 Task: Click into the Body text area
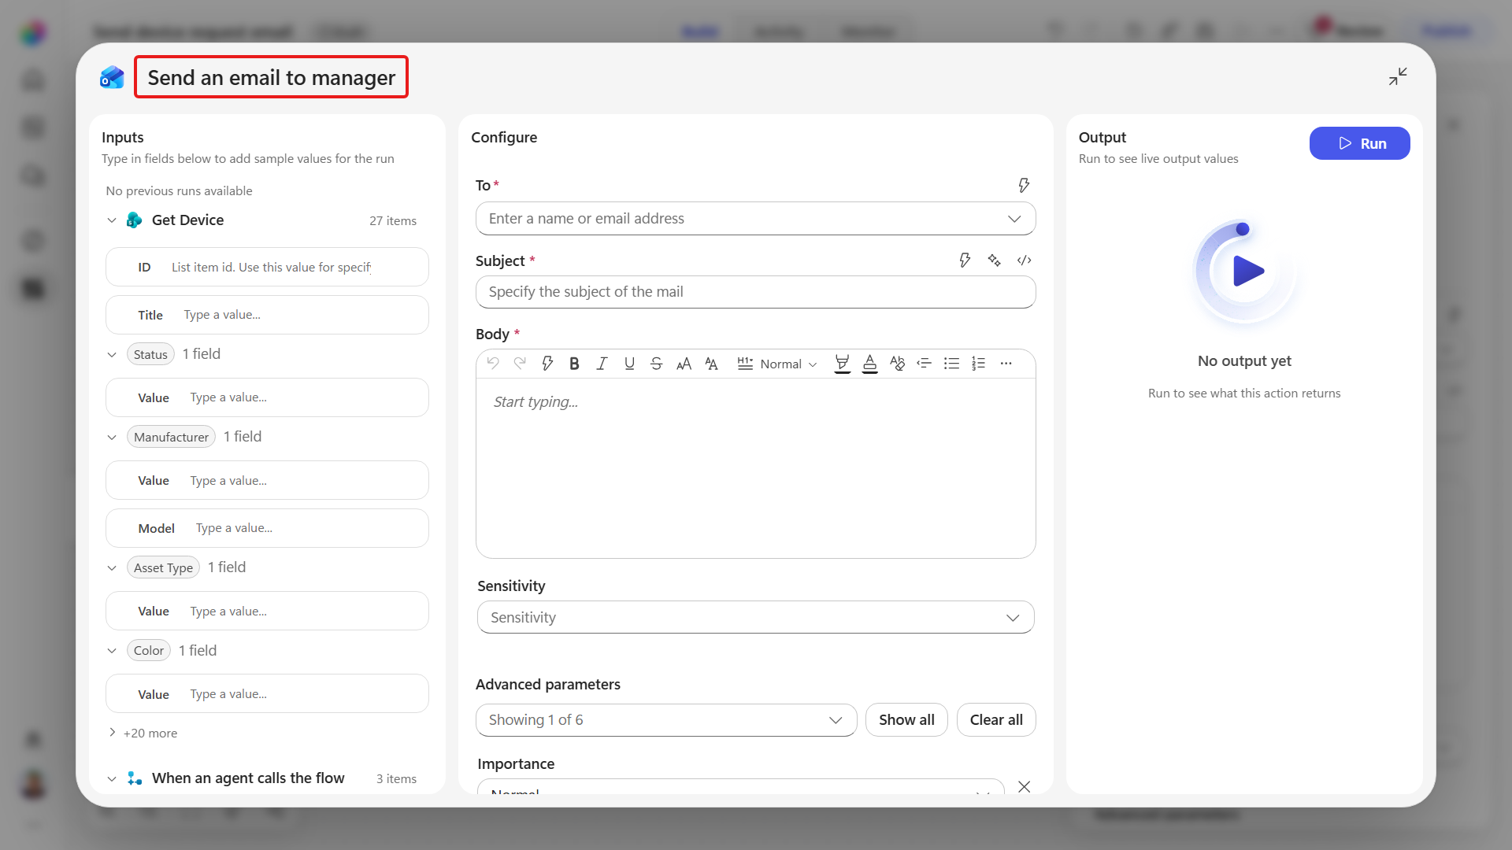coord(755,468)
